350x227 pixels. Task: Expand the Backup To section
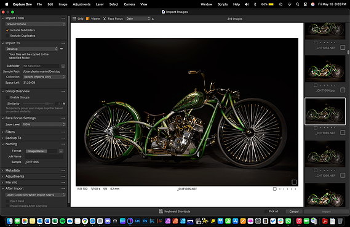pyautogui.click(x=2, y=138)
